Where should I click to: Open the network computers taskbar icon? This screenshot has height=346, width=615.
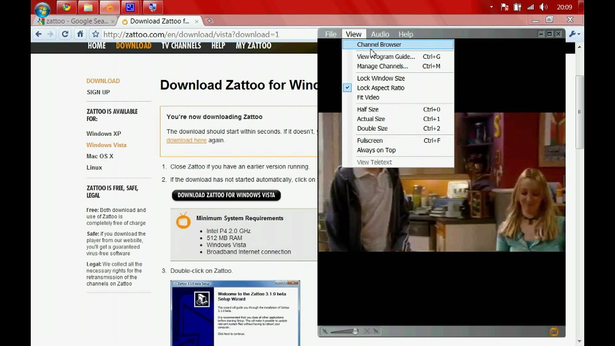pyautogui.click(x=152, y=7)
